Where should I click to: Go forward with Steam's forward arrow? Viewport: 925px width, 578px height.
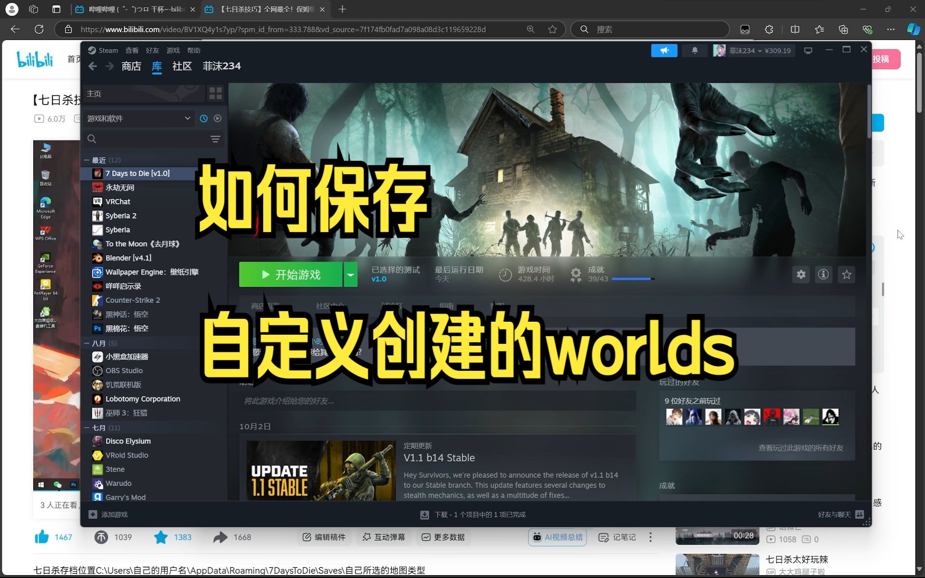(109, 66)
